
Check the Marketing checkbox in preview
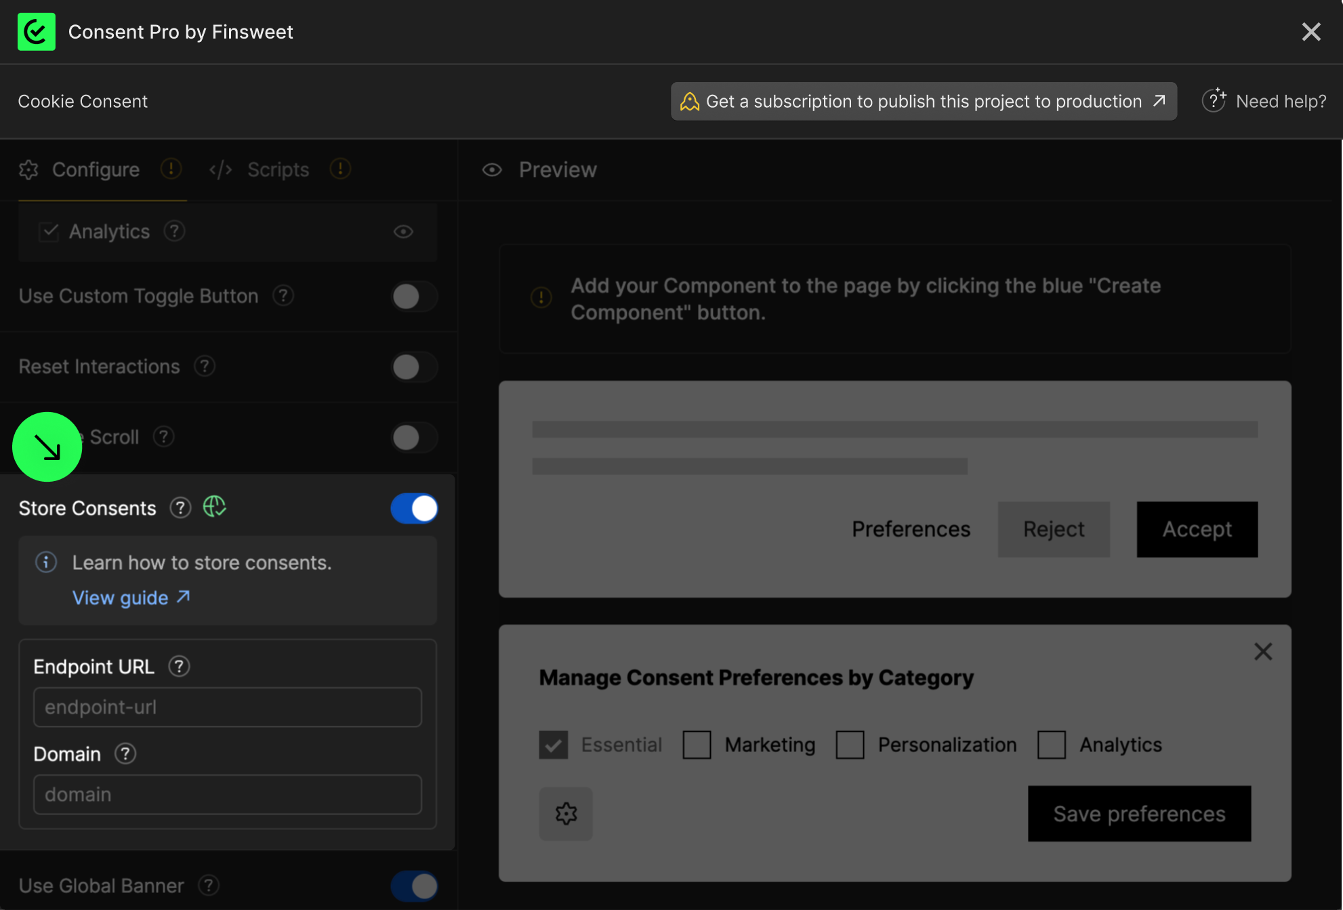pyautogui.click(x=697, y=745)
